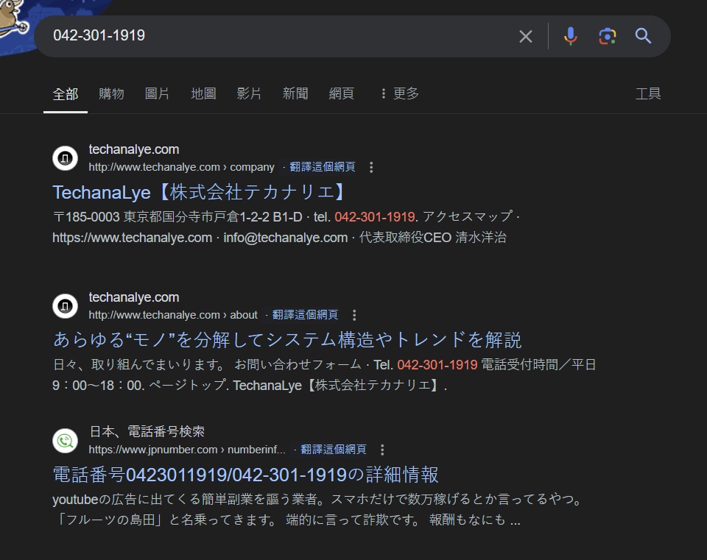Click the magnifying glass search button
Screen dimensions: 707x560
643,36
